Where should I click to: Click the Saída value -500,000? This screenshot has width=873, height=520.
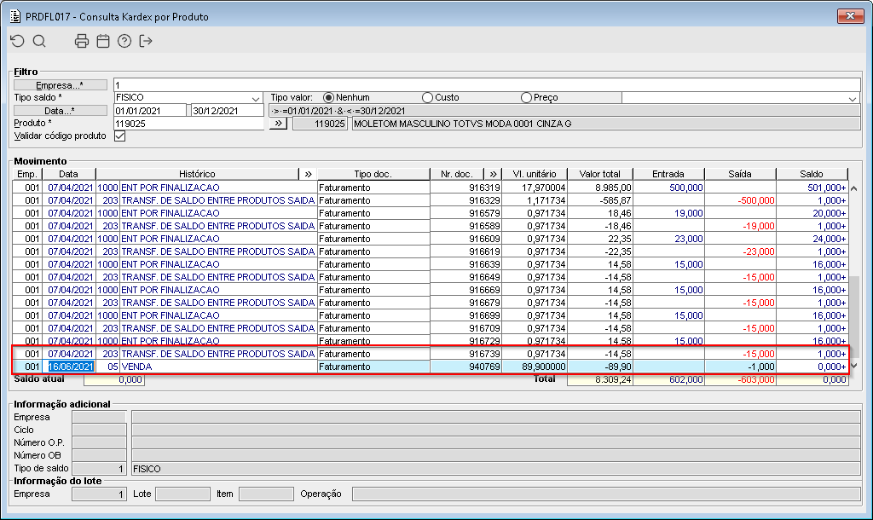coord(755,200)
